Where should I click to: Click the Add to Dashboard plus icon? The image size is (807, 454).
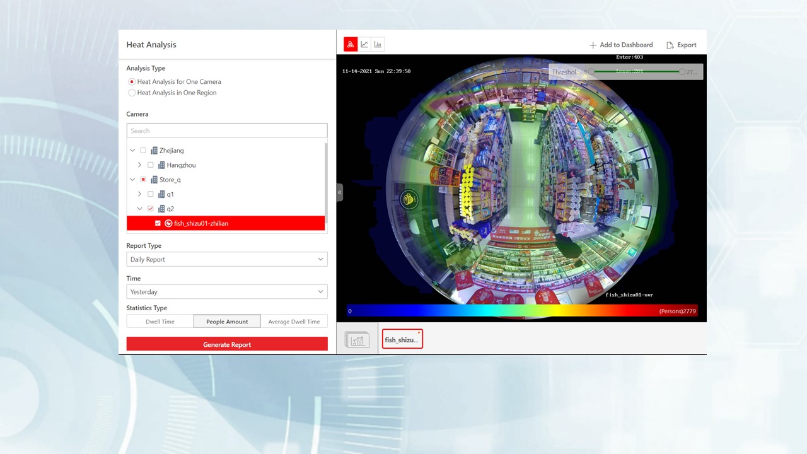593,45
